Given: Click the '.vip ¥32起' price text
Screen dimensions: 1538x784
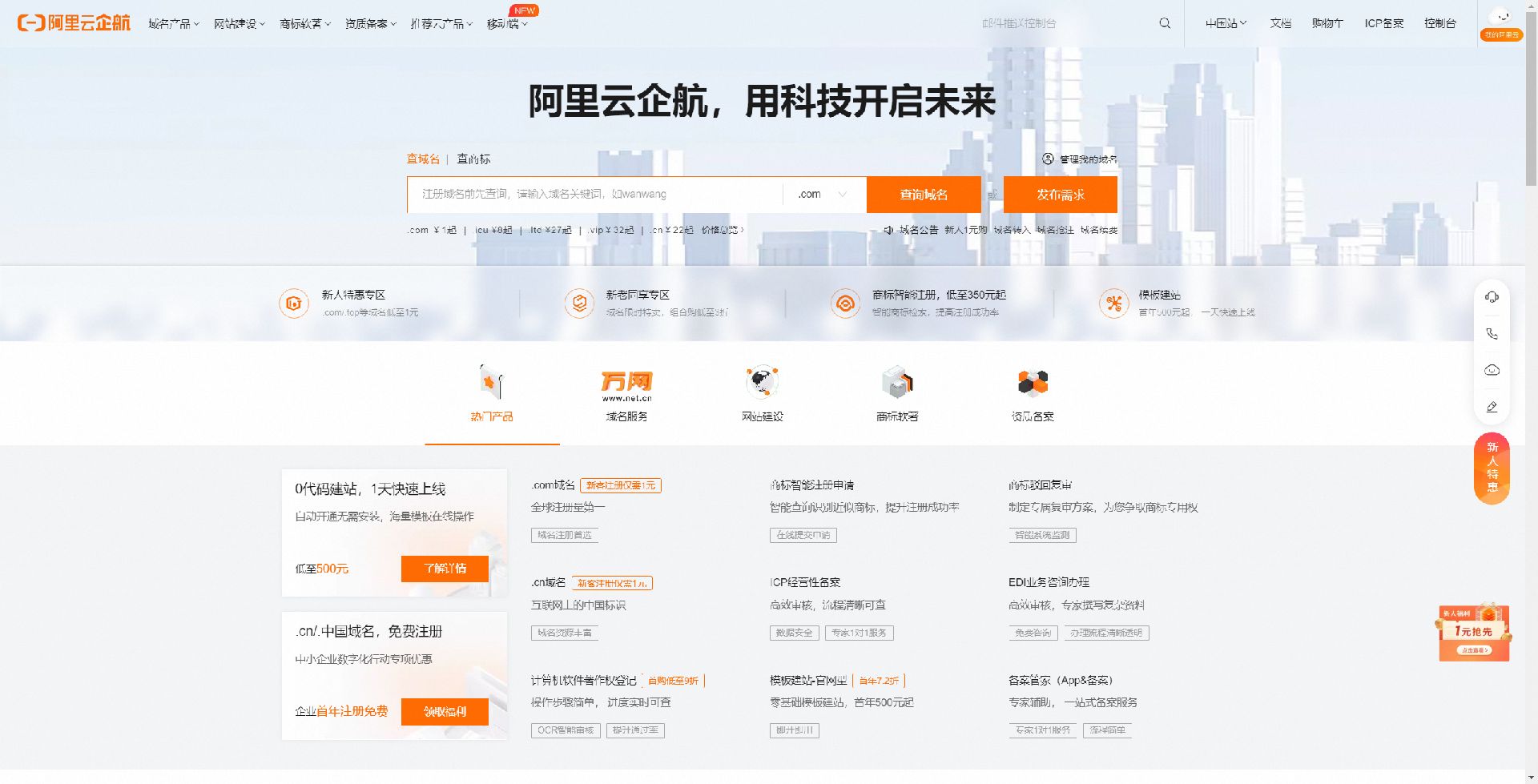Looking at the screenshot, I should (x=610, y=230).
